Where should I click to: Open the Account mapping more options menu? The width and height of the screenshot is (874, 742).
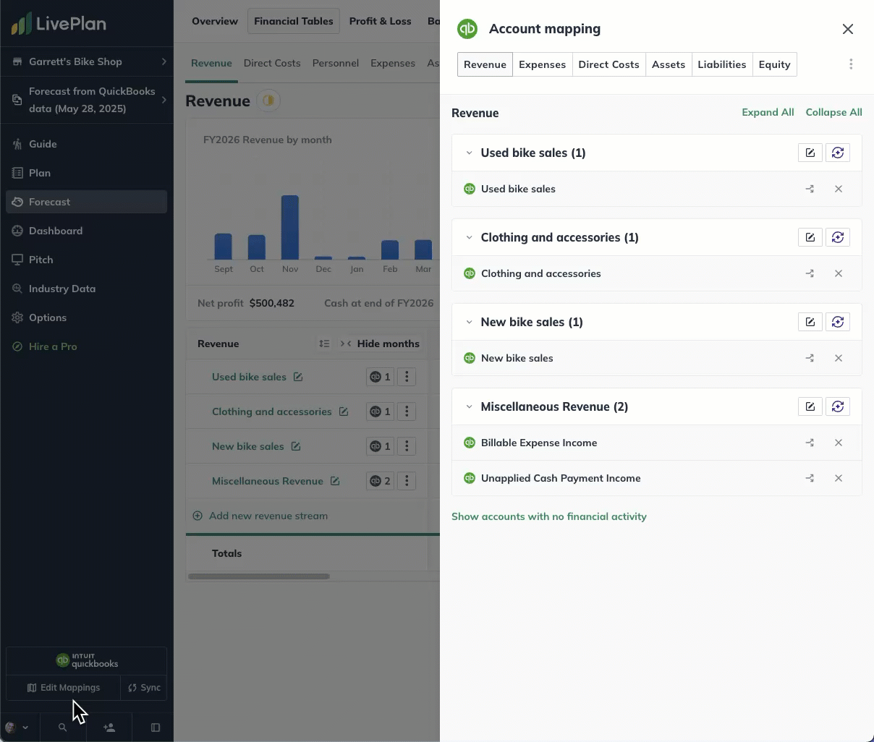pyautogui.click(x=851, y=64)
